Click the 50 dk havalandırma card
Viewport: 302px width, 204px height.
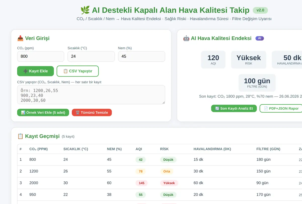click(287, 60)
